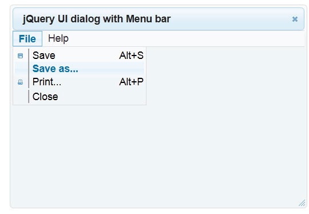The height and width of the screenshot is (214, 309).
Task: Close the dialog with the X icon
Action: pyautogui.click(x=295, y=19)
